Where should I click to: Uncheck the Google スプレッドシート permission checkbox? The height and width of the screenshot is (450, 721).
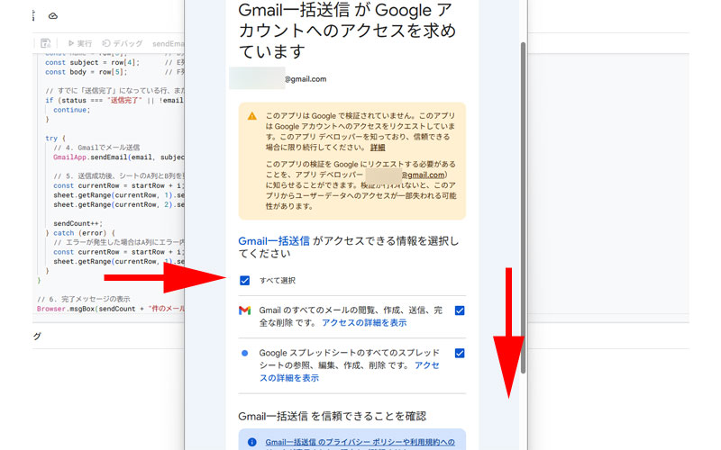tap(460, 353)
